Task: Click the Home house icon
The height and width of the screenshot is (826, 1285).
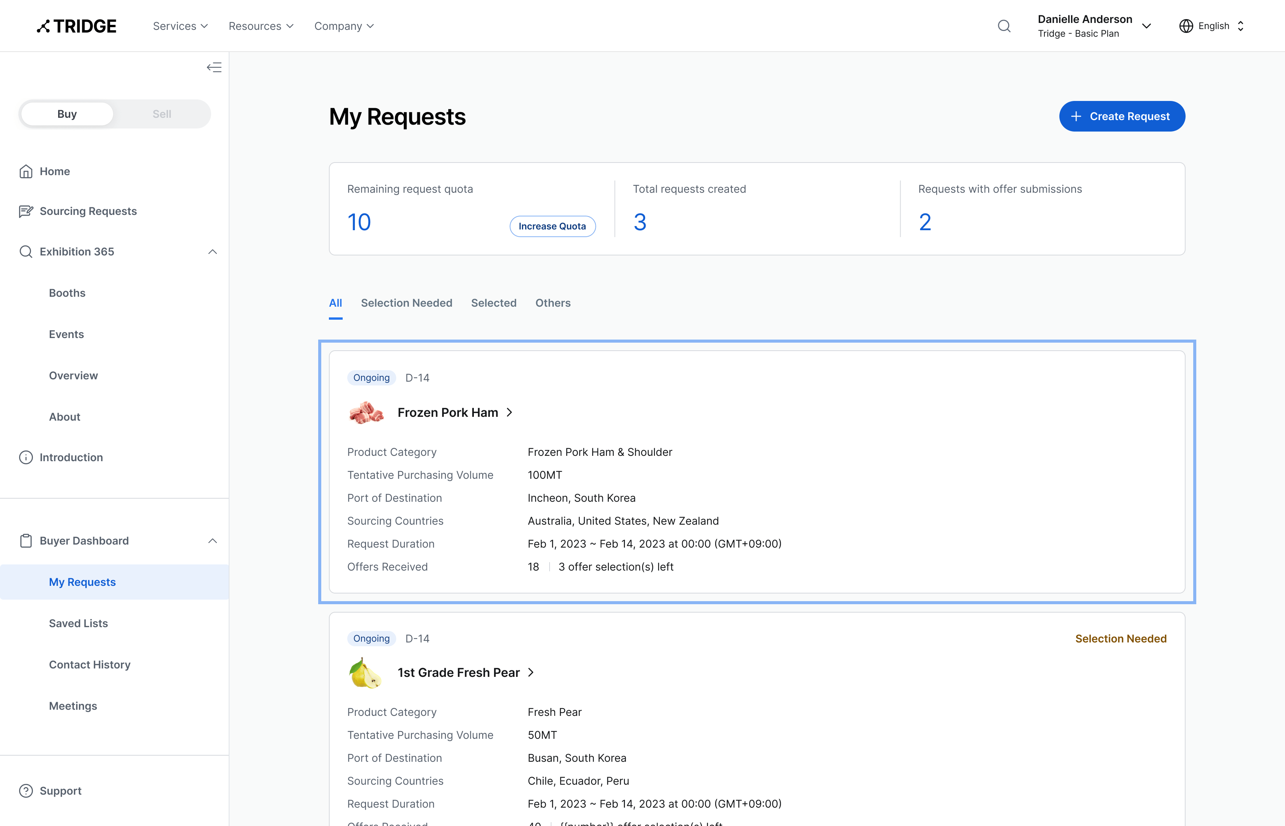Action: pyautogui.click(x=26, y=171)
